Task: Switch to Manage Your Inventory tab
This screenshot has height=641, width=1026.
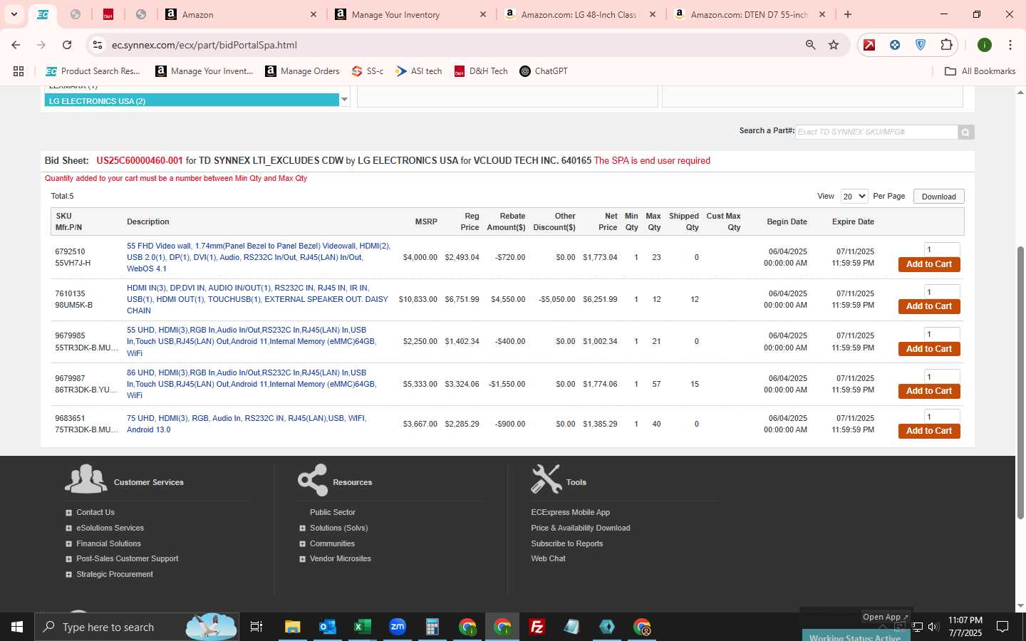Action: point(410,14)
